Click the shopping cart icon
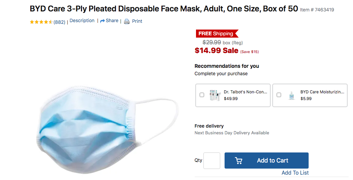 [239, 161]
